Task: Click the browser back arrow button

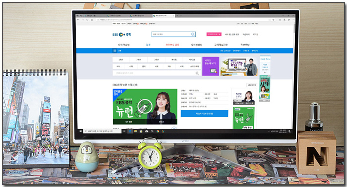Action: click(78, 20)
